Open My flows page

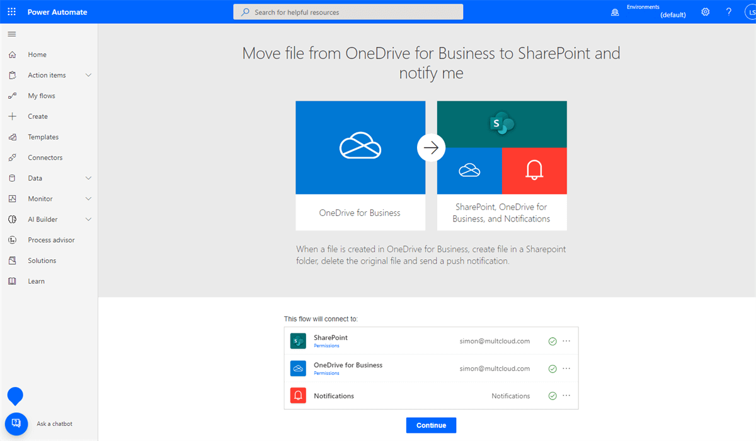(42, 96)
